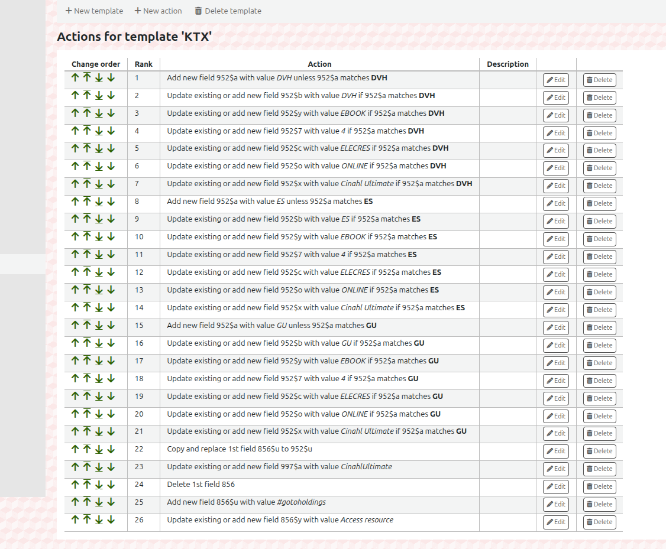The height and width of the screenshot is (549, 666).
Task: Click New action in toolbar
Action: pyautogui.click(x=158, y=11)
